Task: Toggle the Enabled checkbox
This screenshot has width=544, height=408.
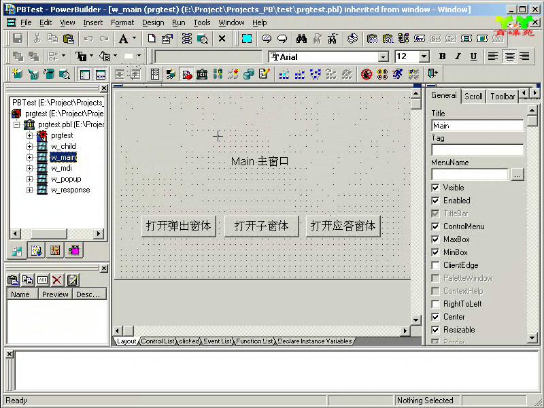Action: pos(435,201)
